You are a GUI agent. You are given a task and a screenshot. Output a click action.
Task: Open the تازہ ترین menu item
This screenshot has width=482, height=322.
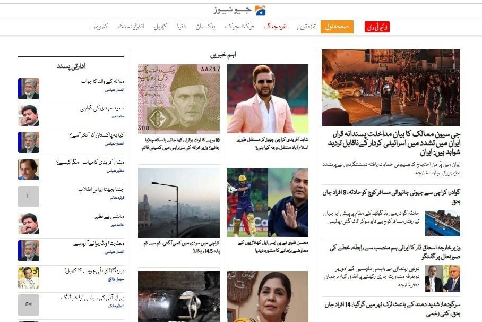pos(306,27)
